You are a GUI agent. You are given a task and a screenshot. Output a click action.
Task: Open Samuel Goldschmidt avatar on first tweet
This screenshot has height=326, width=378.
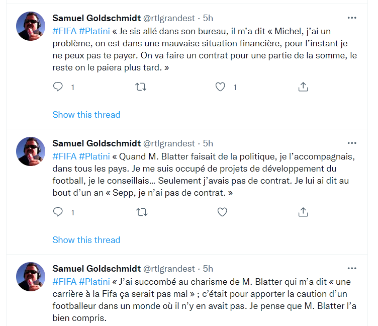[x=31, y=26]
